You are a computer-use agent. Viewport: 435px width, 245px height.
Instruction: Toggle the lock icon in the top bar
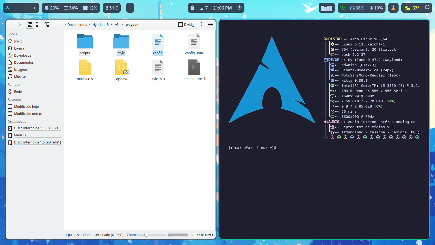(192, 8)
